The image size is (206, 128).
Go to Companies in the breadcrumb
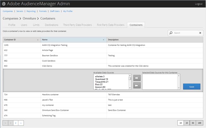(x=10, y=18)
